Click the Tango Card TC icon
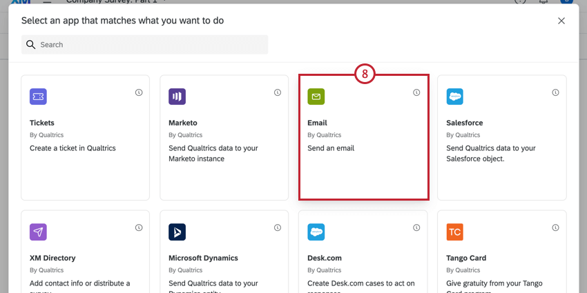This screenshot has height=293, width=587. coord(455,232)
